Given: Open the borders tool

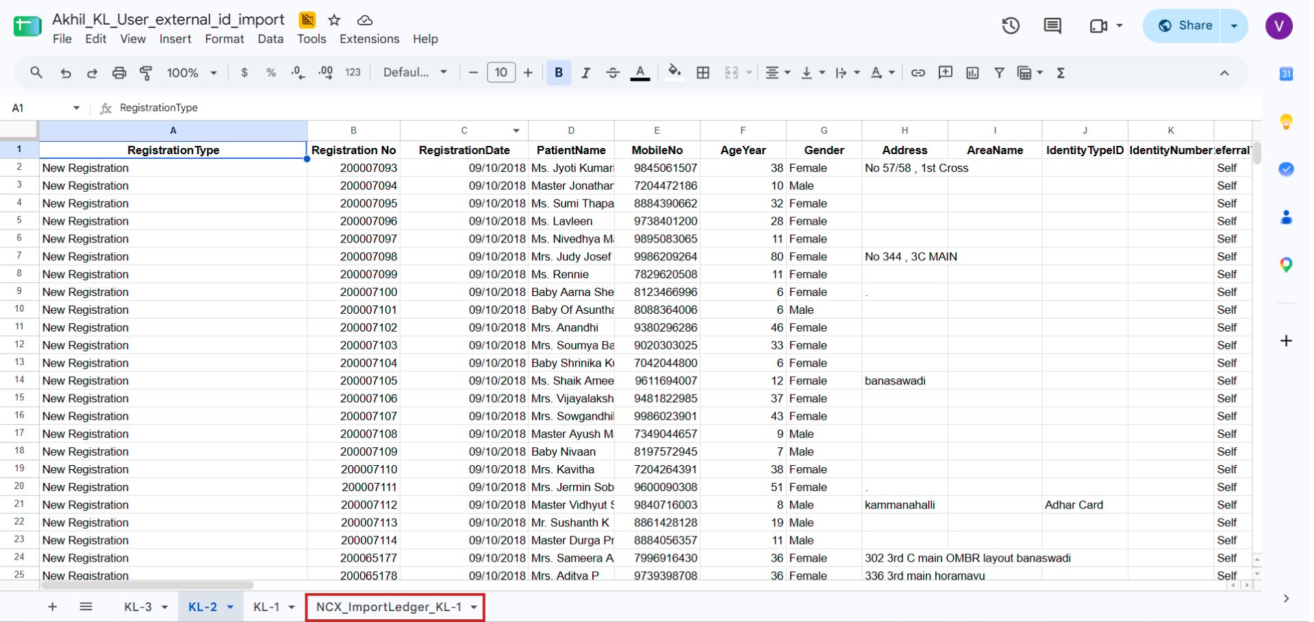Looking at the screenshot, I should coord(703,73).
